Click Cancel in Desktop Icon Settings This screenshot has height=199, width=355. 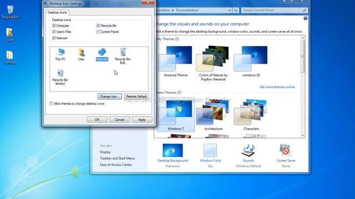point(119,119)
